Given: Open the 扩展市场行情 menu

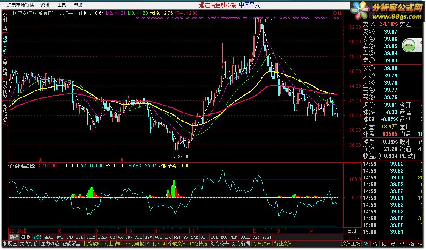Looking at the screenshot, I should [20, 5].
